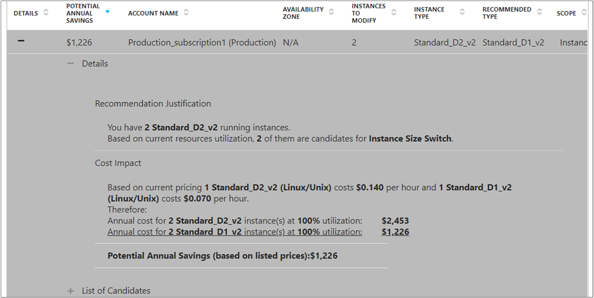Sort by Recommended Type arrows
Viewport: 594px width, 298px height.
(x=539, y=12)
